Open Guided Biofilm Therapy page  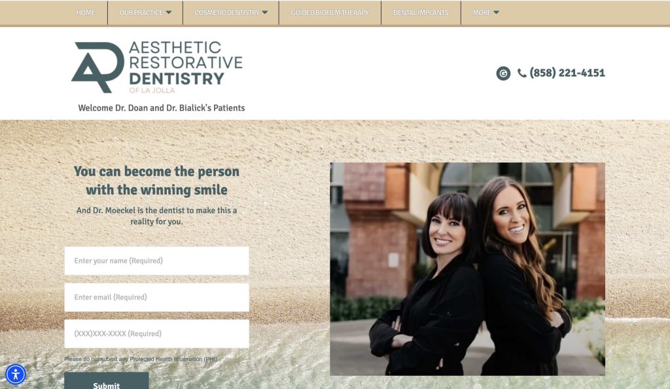coord(330,12)
